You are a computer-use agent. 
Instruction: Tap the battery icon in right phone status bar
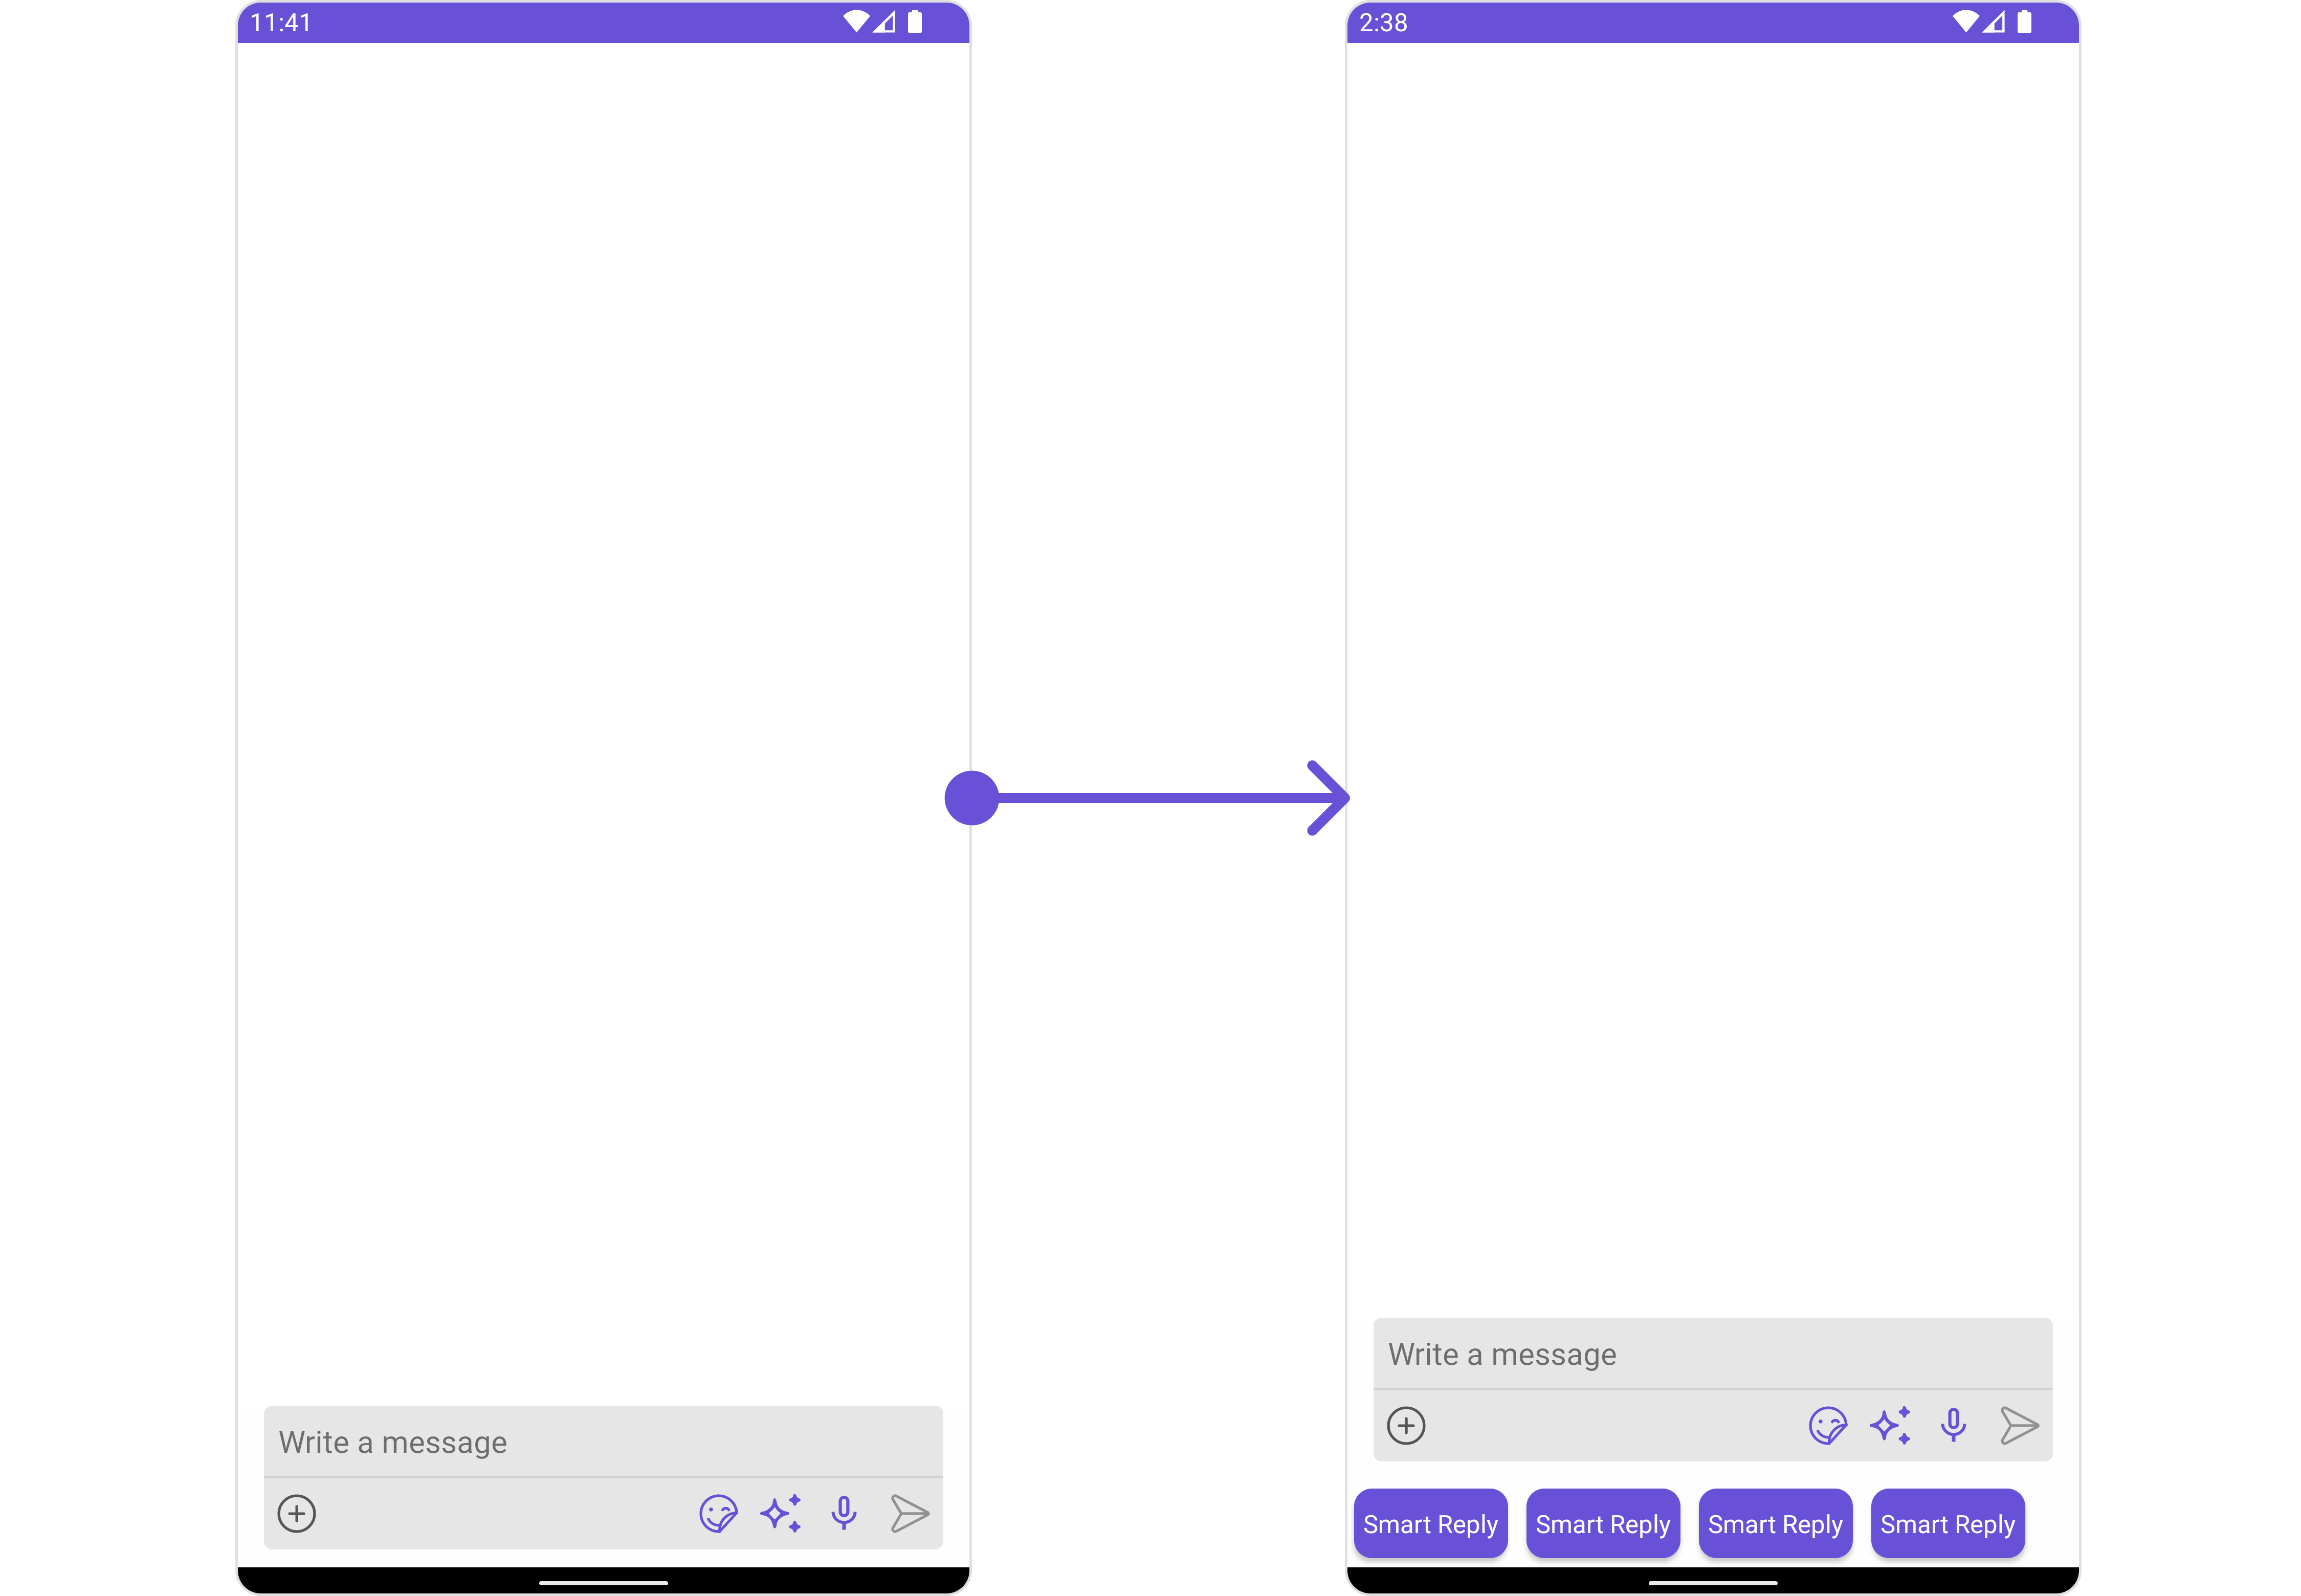2024,21
